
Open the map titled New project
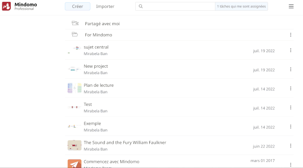(x=96, y=66)
